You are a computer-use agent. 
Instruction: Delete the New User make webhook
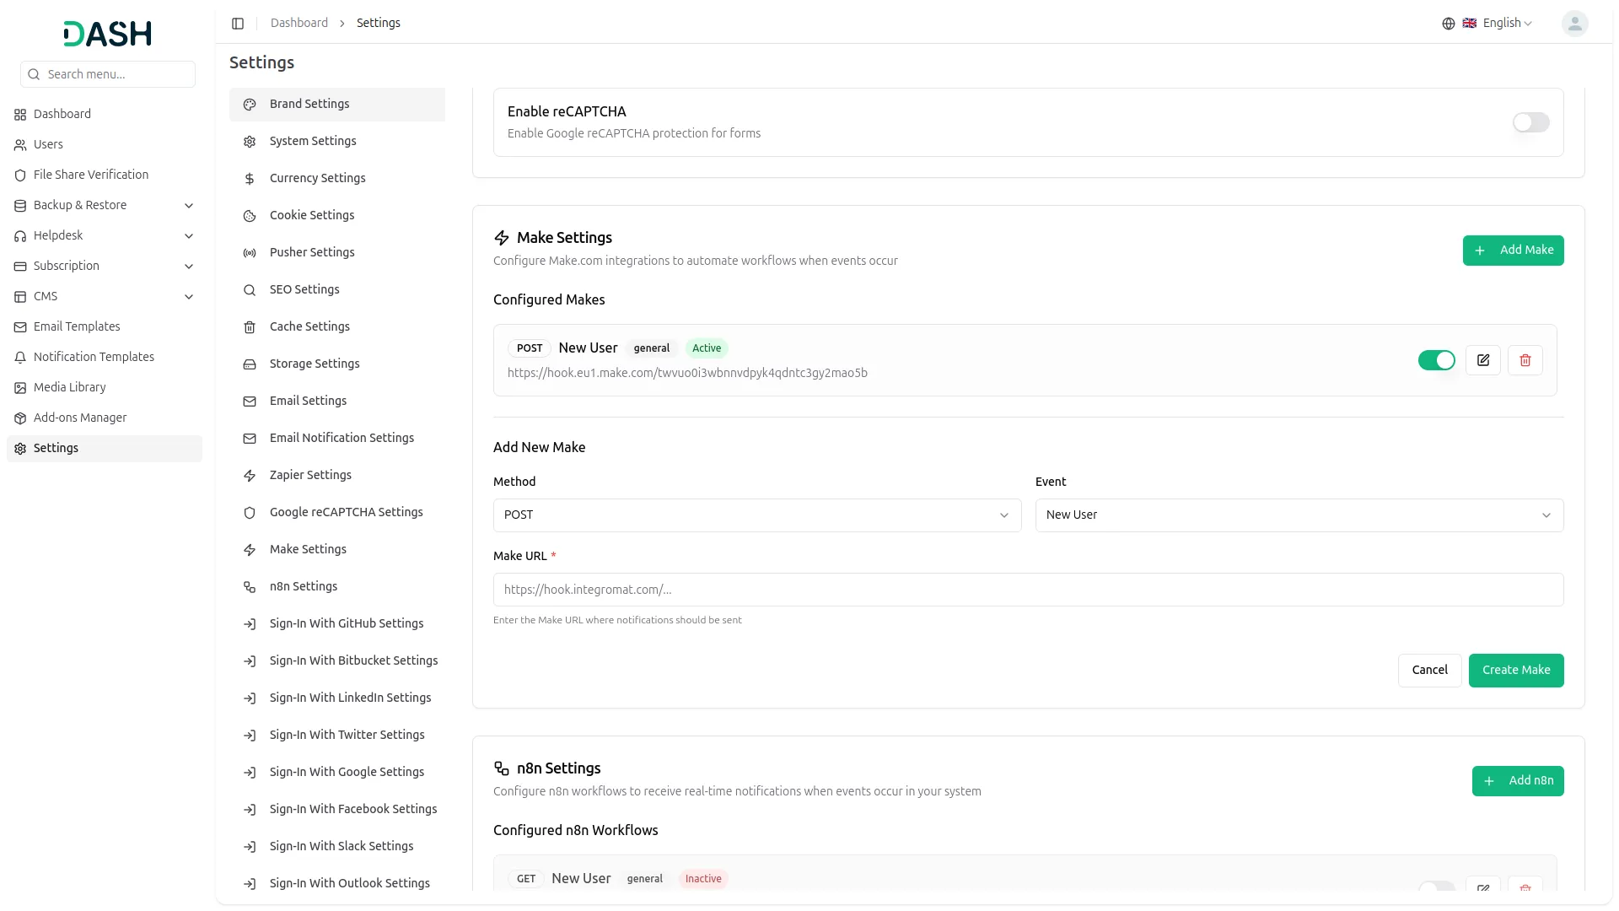point(1525,360)
